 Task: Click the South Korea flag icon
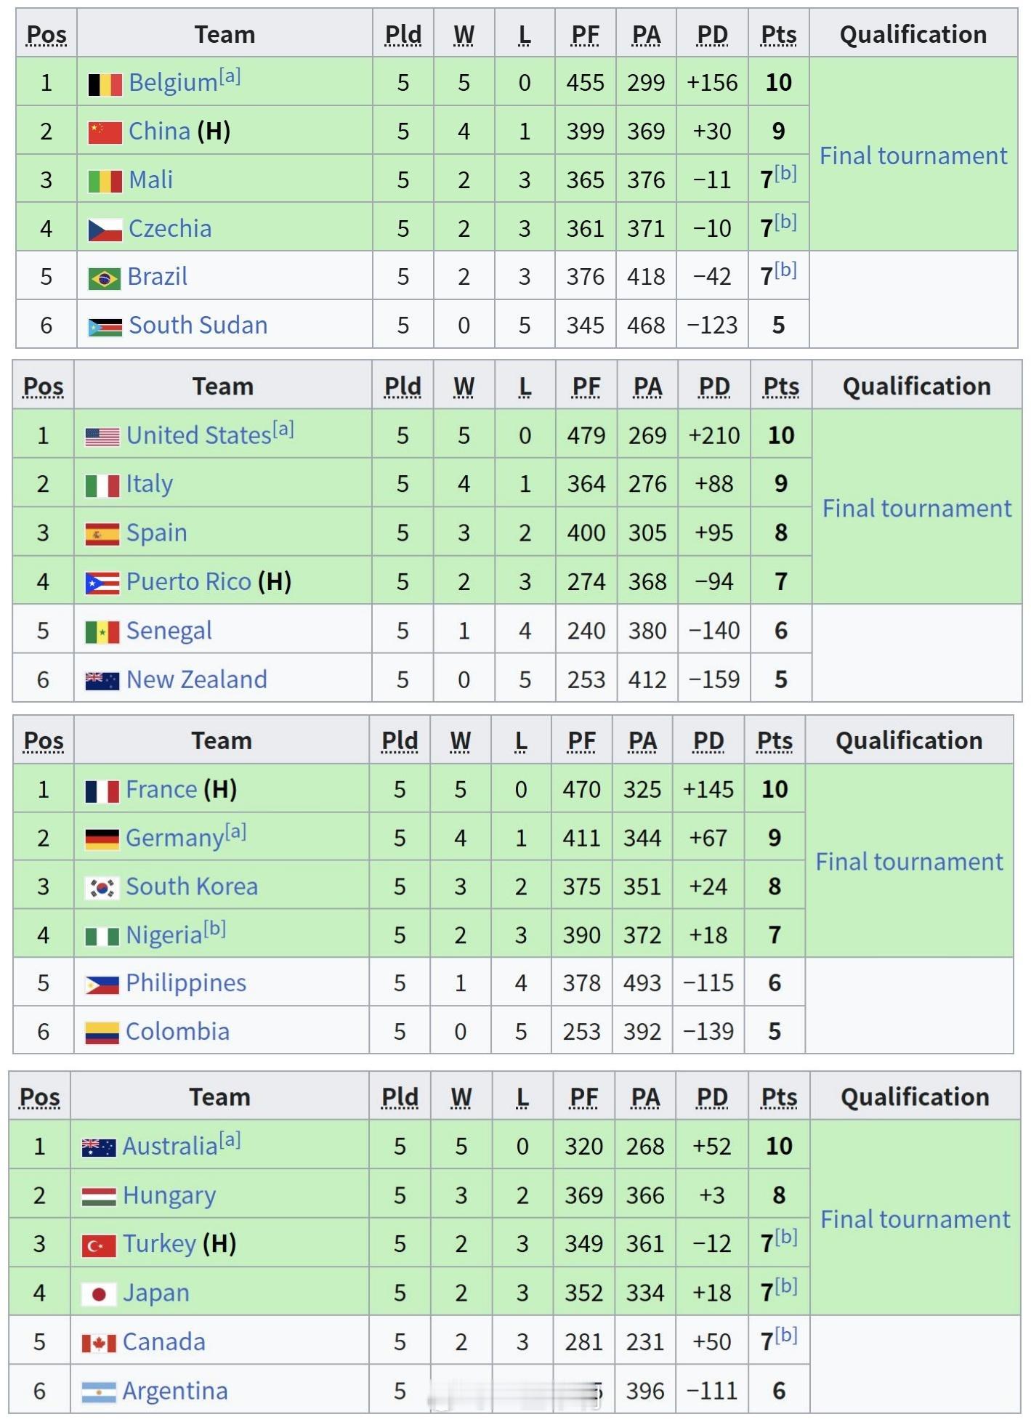click(x=101, y=888)
